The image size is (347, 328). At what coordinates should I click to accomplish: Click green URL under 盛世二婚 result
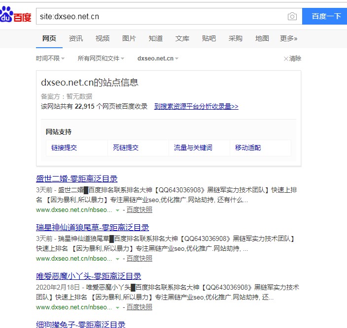coord(74,209)
